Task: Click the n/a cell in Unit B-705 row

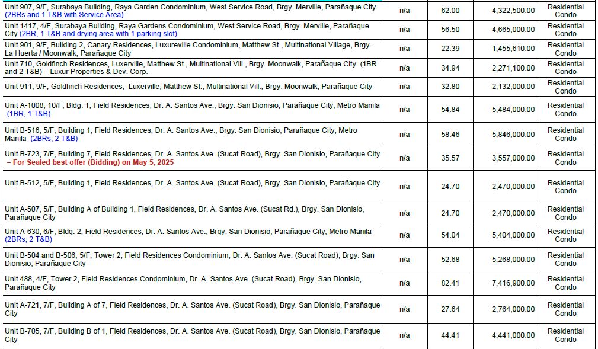Action: click(405, 335)
